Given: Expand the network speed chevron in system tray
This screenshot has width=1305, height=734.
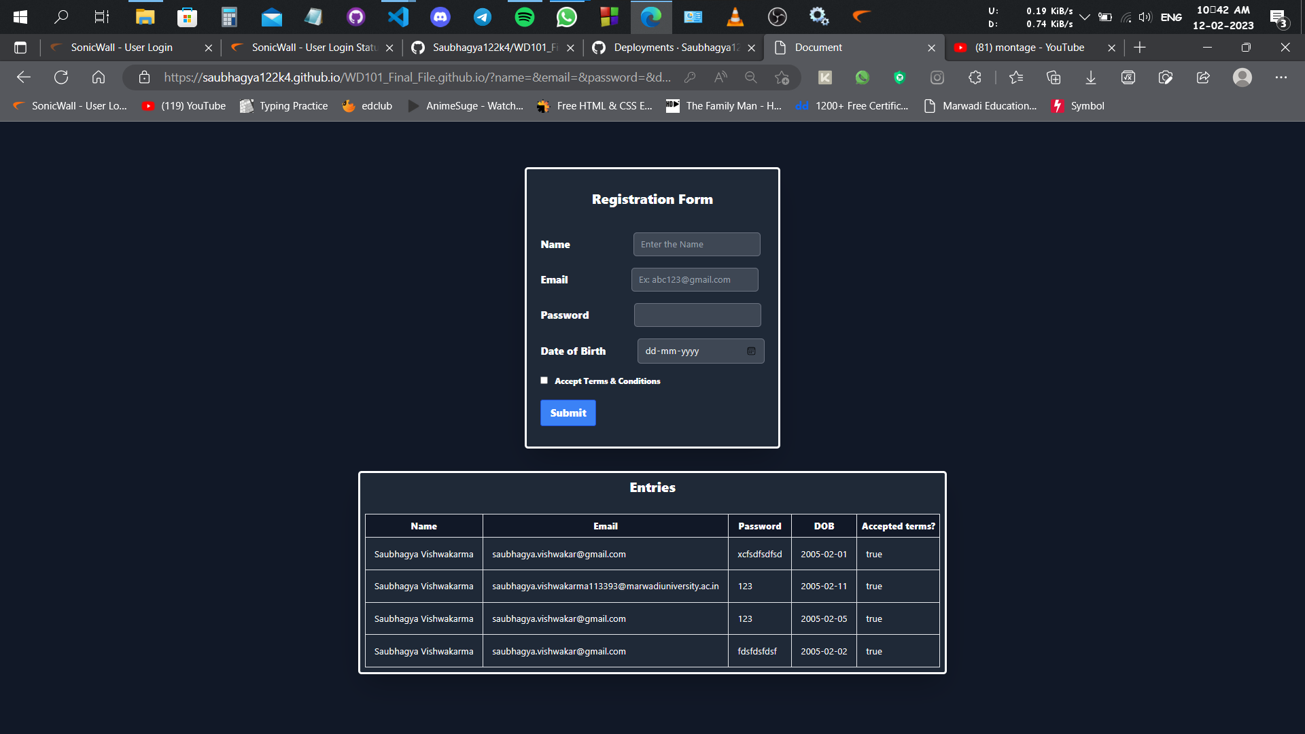Looking at the screenshot, I should click(1085, 16).
